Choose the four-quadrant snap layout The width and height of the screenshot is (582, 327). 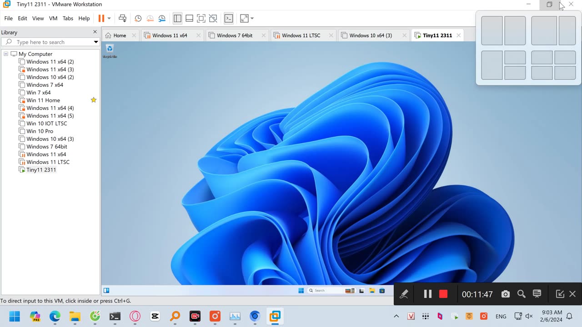[553, 65]
